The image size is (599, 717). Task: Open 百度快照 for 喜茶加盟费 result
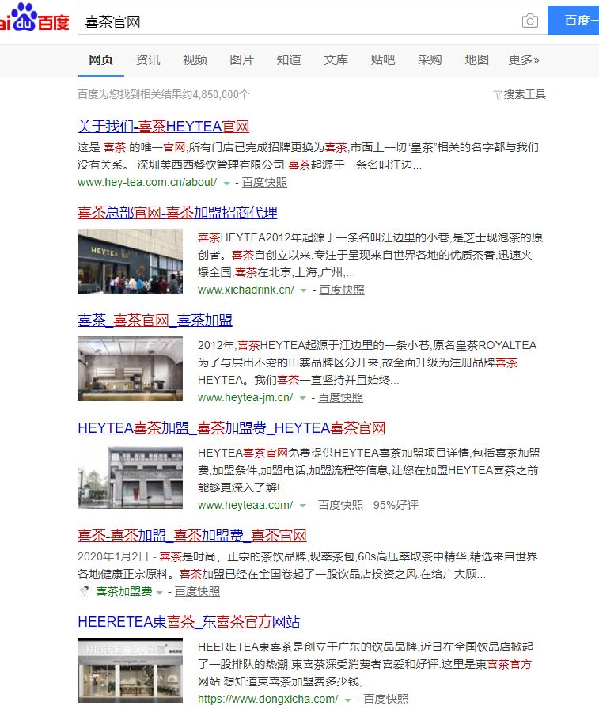coord(197,591)
